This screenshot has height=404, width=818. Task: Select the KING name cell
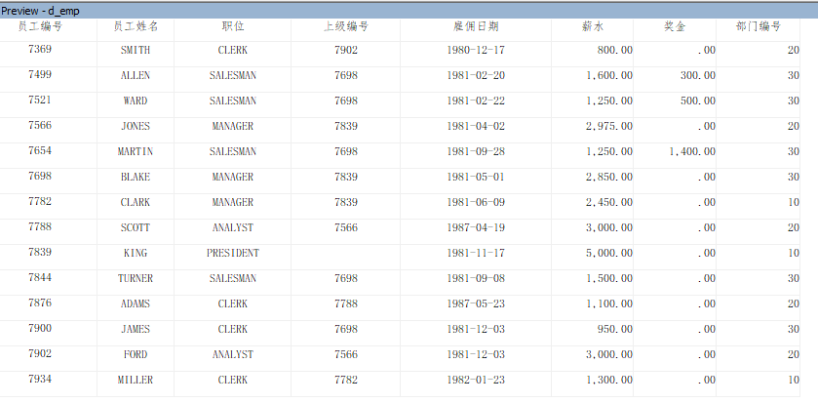pyautogui.click(x=136, y=253)
